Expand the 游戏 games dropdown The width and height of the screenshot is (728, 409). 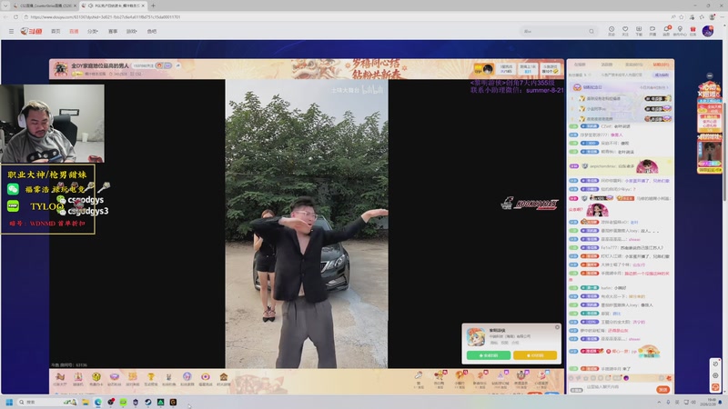point(132,32)
